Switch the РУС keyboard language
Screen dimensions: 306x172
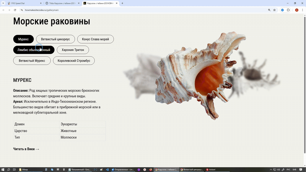tap(288, 170)
